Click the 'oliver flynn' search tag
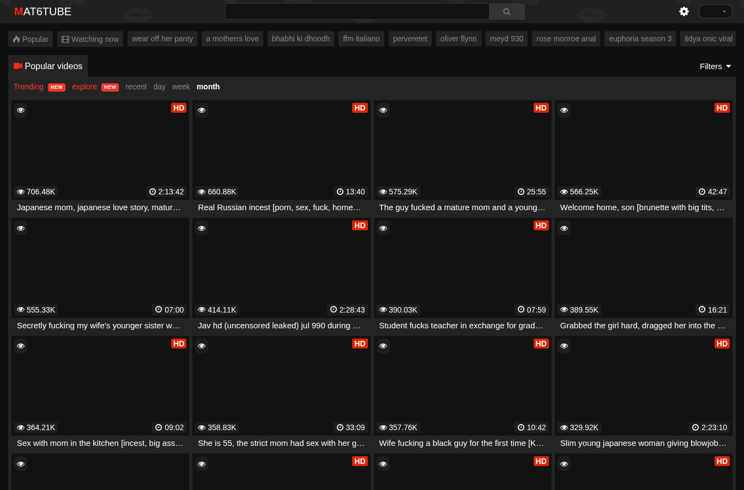744x490 pixels. 458,39
